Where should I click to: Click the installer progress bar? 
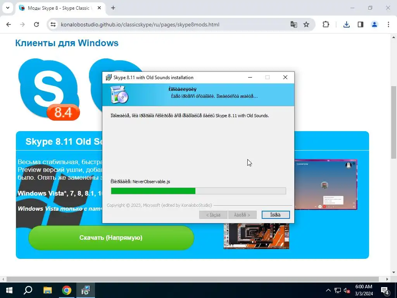198,191
